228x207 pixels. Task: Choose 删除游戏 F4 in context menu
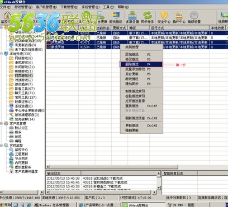pos(141,64)
